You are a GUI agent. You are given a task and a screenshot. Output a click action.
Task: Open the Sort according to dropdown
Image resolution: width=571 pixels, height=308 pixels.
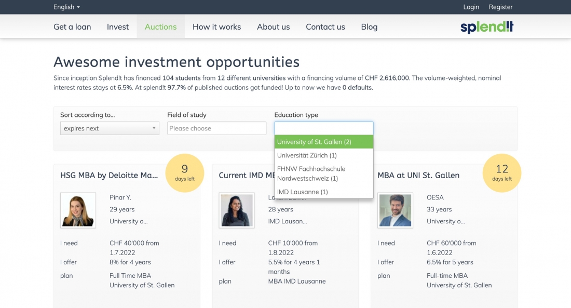pyautogui.click(x=110, y=128)
